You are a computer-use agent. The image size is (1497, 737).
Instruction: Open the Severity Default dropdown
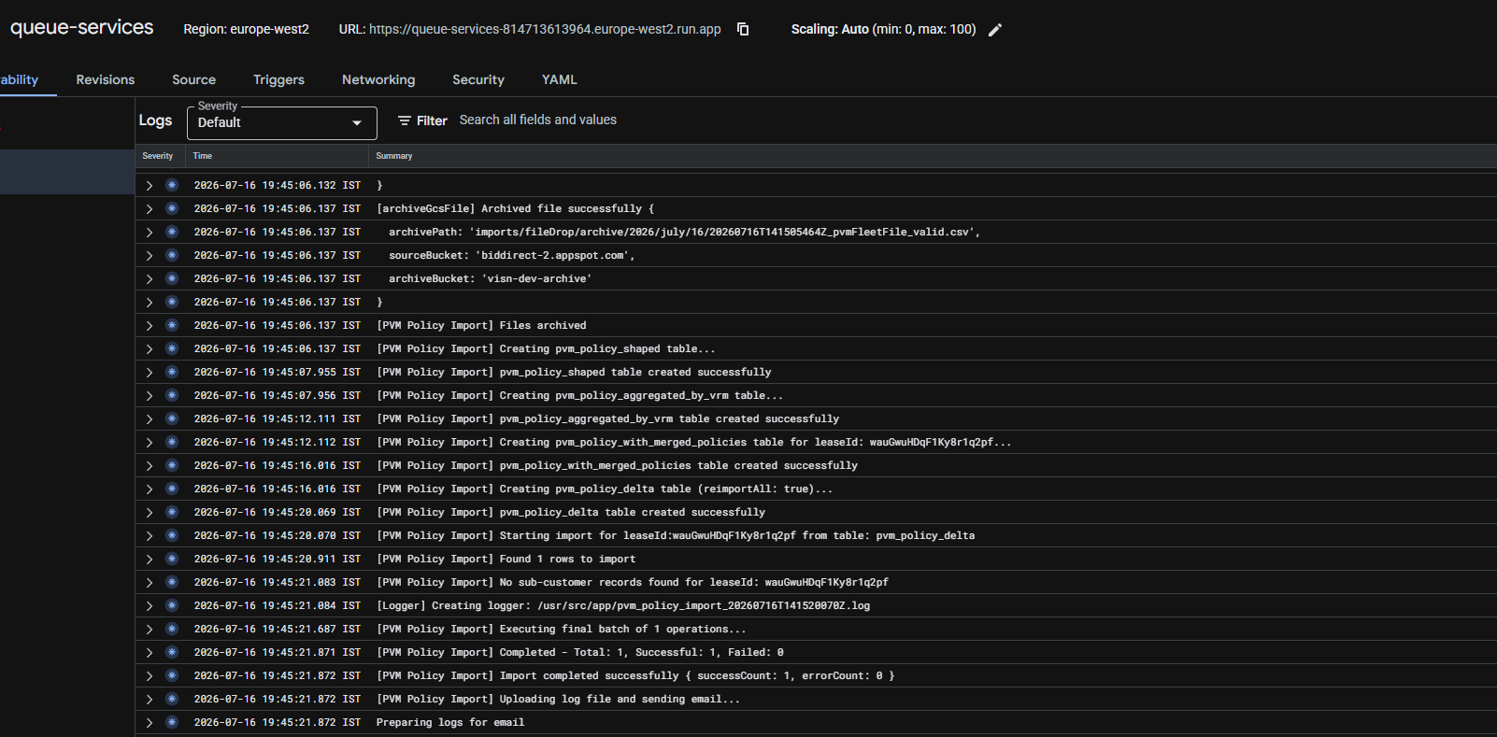click(x=281, y=122)
